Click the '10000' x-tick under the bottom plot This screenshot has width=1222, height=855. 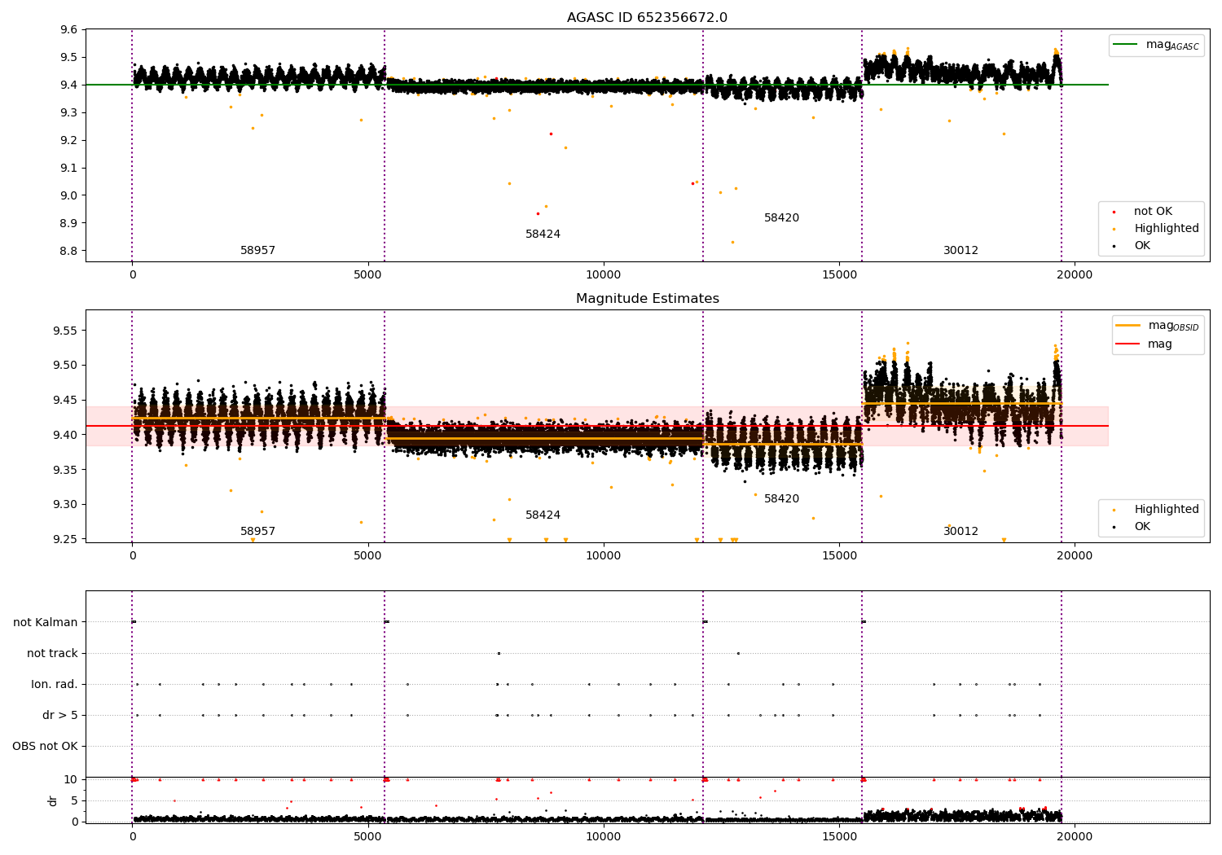click(x=604, y=837)
